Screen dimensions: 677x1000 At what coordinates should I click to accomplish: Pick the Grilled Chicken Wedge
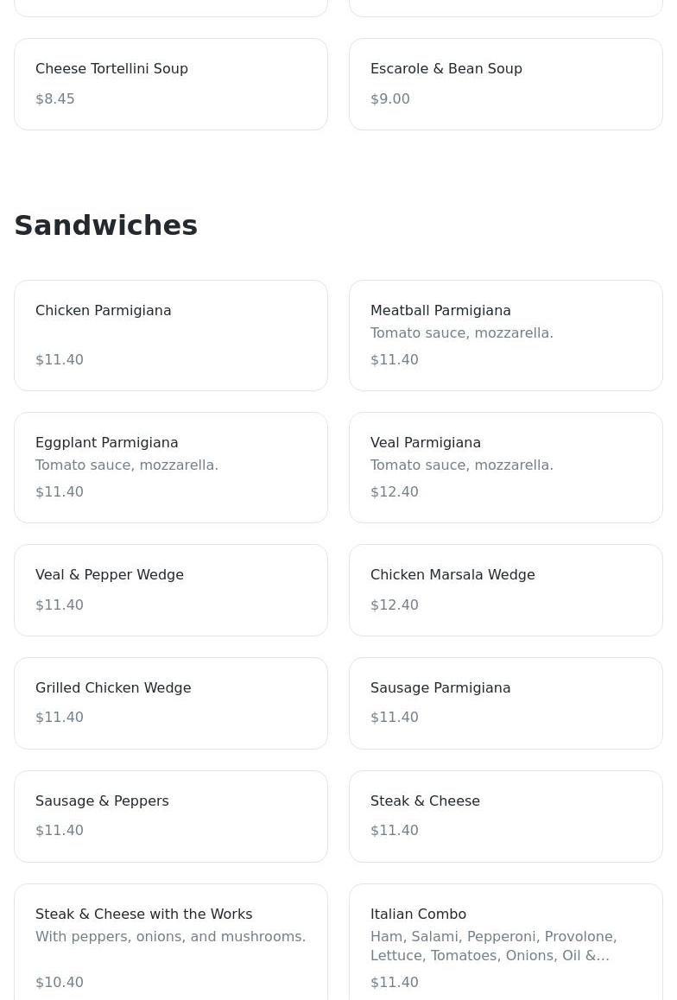click(x=171, y=703)
